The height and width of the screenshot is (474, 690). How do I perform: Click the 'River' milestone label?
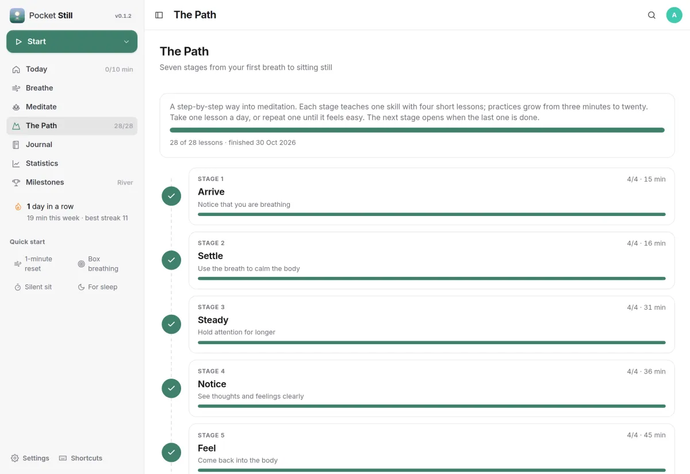click(125, 183)
